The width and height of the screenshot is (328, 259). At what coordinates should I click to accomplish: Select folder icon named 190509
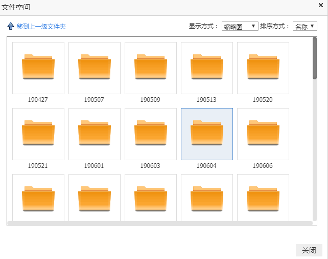click(151, 68)
